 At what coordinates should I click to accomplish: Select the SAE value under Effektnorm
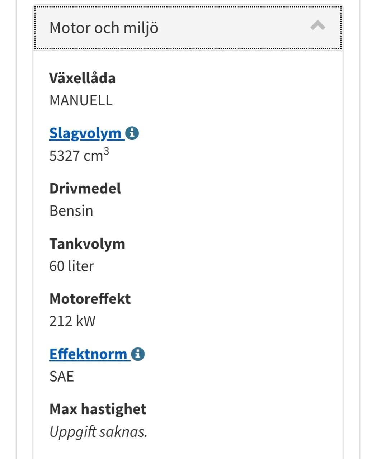(x=61, y=377)
